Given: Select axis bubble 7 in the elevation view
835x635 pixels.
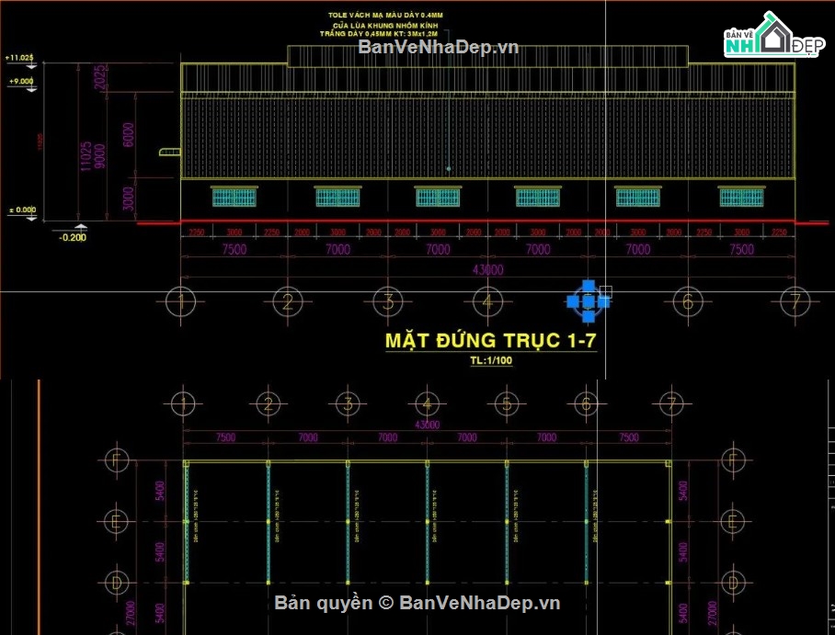Looking at the screenshot, I should 795,301.
